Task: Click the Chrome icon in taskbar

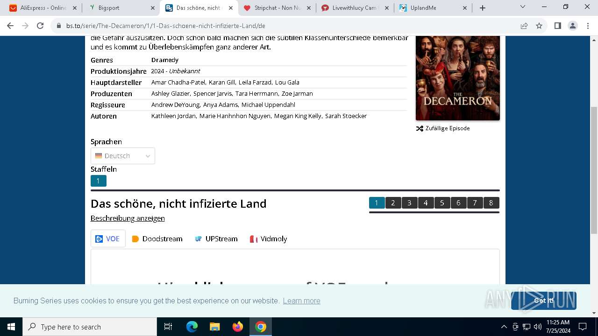Action: (261, 327)
